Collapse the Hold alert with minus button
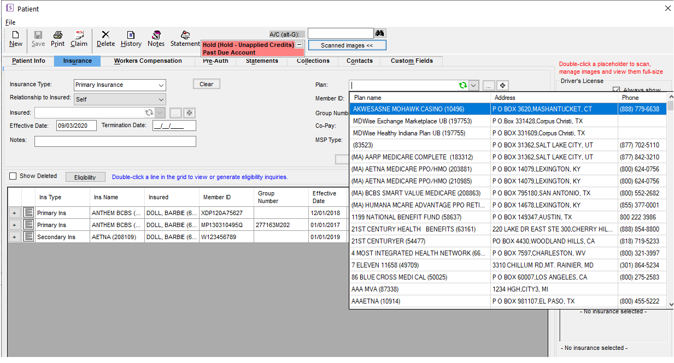674x363 pixels. pos(299,45)
